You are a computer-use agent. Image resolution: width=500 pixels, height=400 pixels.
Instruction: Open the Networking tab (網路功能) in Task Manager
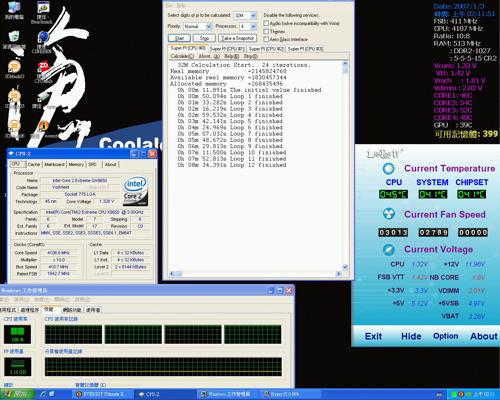[72, 310]
